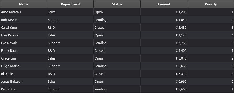
Task: Click the € 5,040 amount cell
Action: pyautogui.click(x=164, y=58)
